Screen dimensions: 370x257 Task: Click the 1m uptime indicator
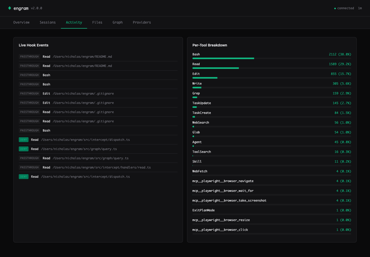(360, 8)
